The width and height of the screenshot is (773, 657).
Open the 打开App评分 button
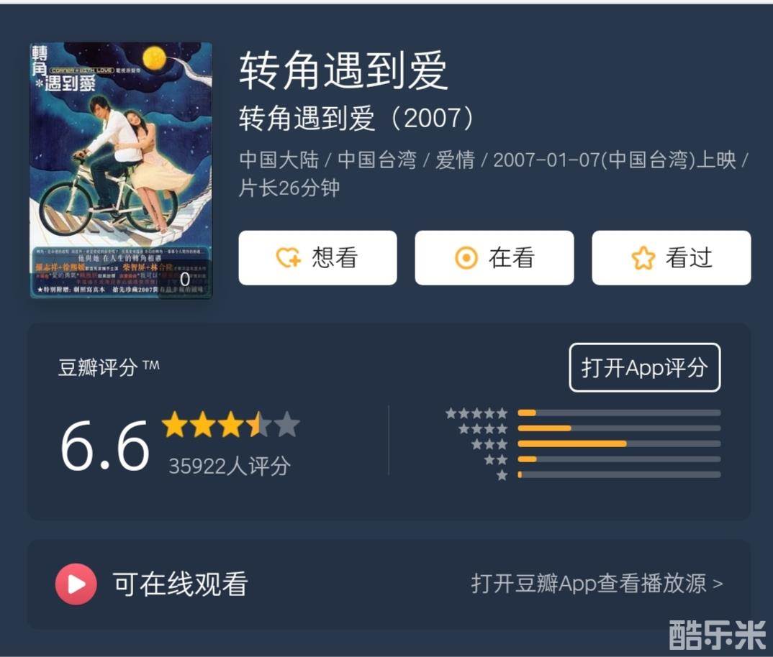645,367
